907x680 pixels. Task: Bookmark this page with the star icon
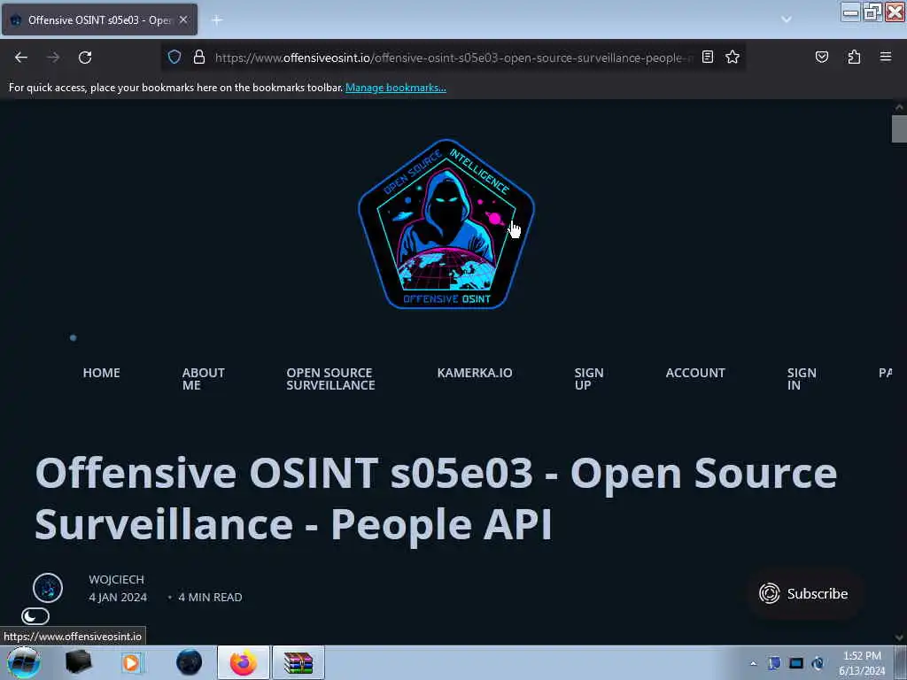pos(733,57)
